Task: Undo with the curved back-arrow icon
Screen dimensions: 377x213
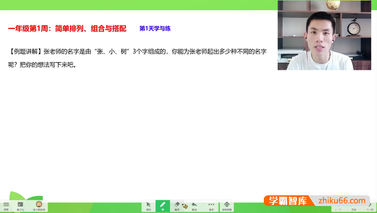Action: click(x=194, y=206)
